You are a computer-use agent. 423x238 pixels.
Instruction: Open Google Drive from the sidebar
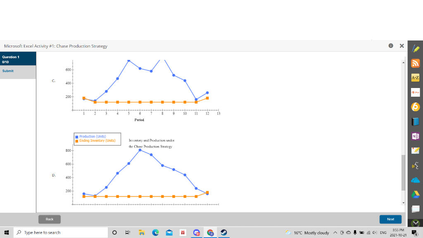(415, 193)
